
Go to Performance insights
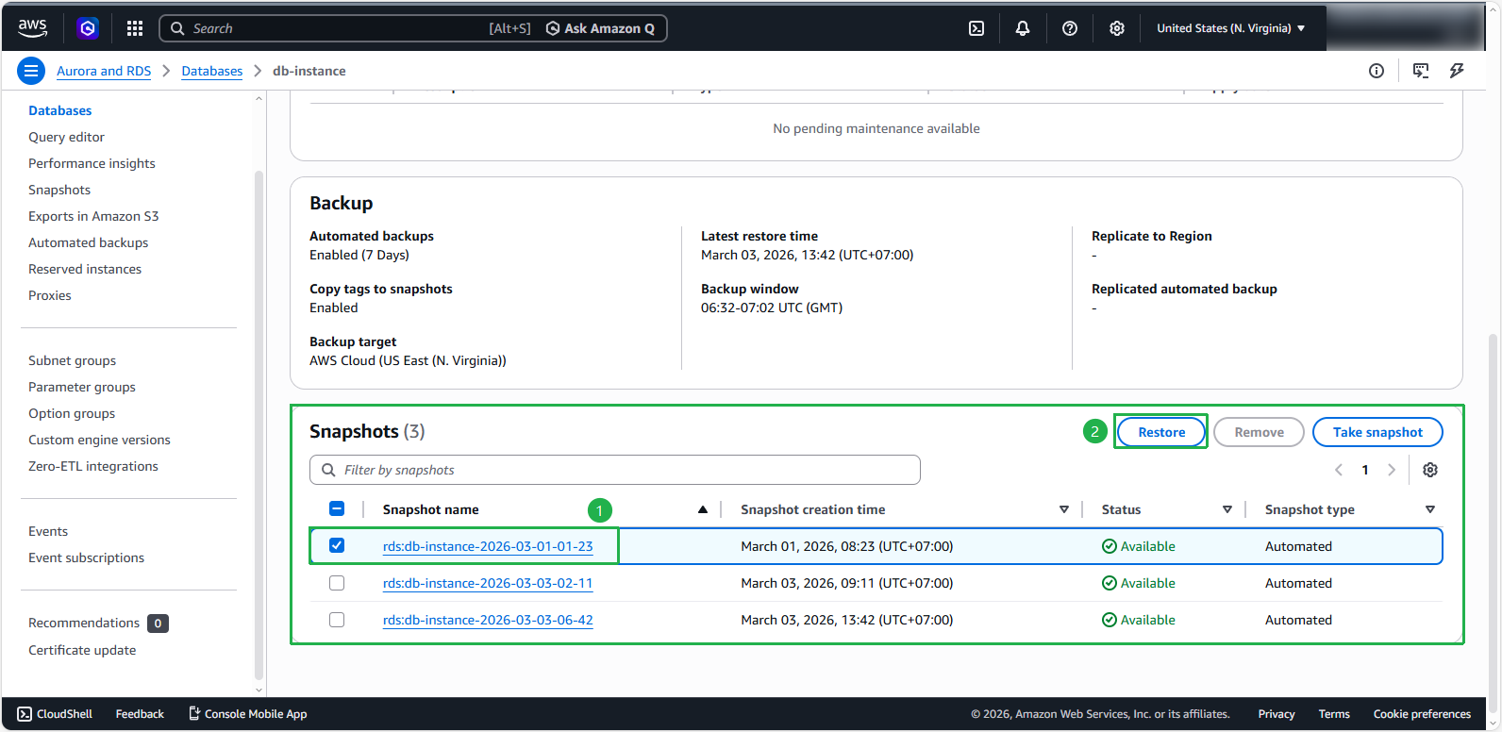pyautogui.click(x=92, y=163)
